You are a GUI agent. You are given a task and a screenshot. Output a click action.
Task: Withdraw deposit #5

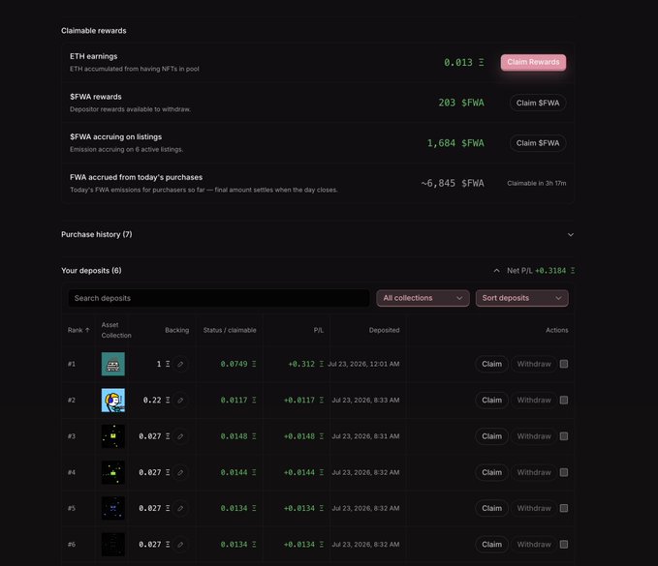534,508
